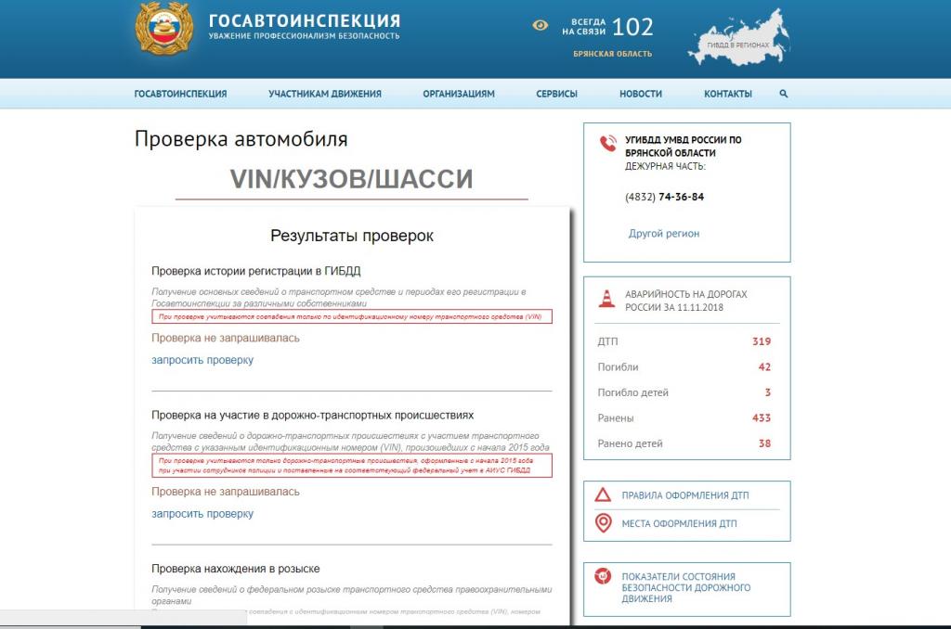Image resolution: width=951 pixels, height=629 pixels.
Task: Click the Проверка автомобиля page title
Action: point(241,139)
